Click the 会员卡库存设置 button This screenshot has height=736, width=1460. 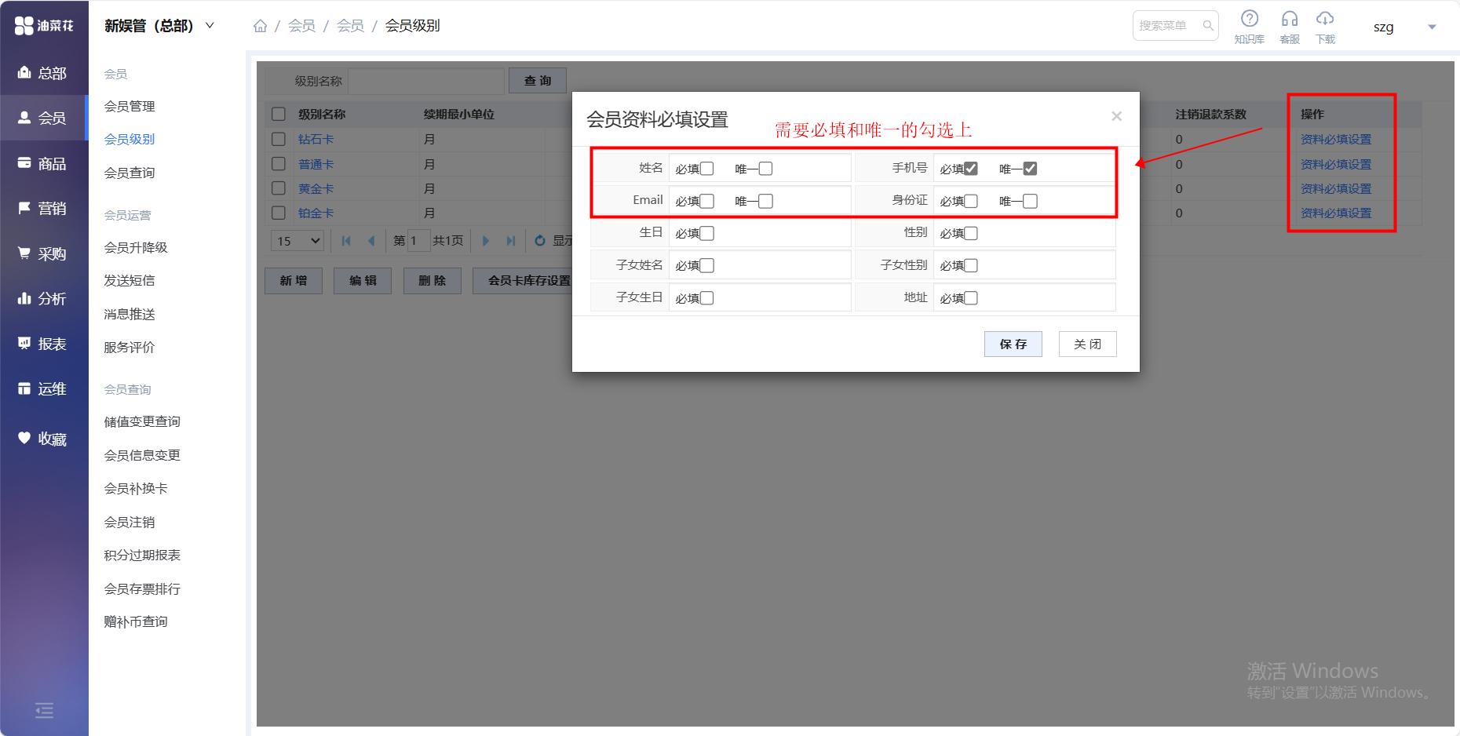[524, 280]
